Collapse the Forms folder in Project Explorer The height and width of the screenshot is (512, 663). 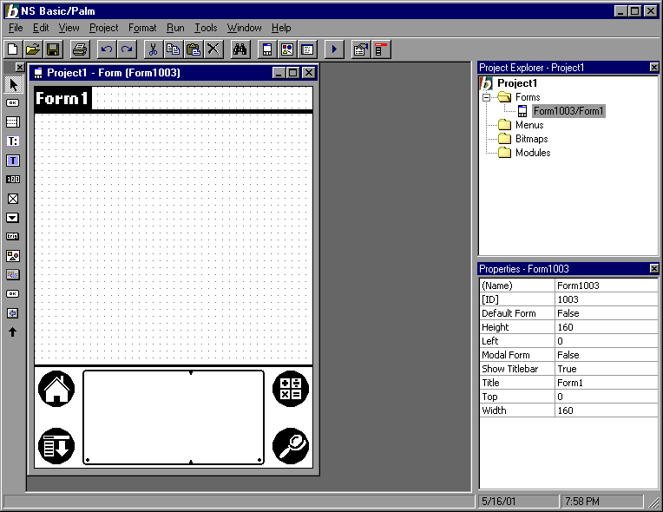(x=487, y=97)
